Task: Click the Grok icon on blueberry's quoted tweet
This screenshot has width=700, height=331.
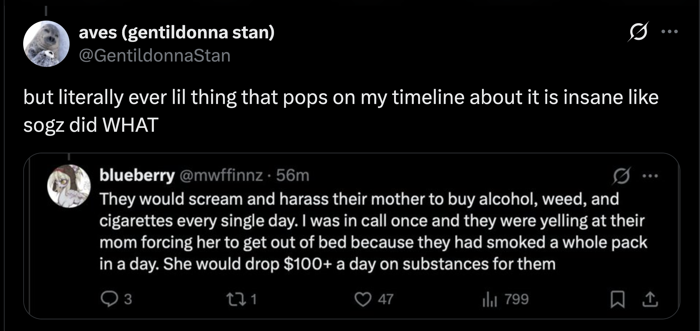Action: 621,176
